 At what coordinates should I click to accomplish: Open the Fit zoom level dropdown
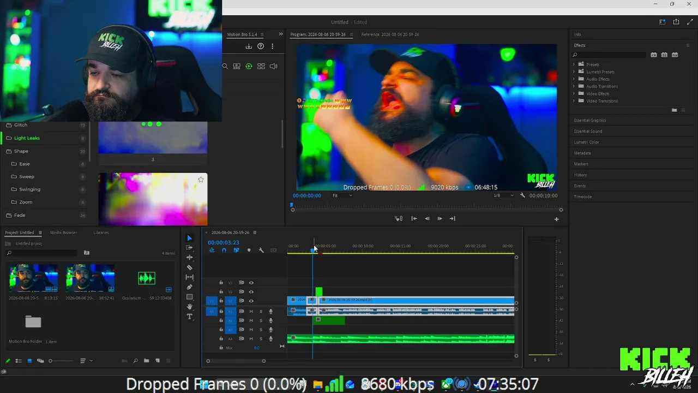pos(342,195)
